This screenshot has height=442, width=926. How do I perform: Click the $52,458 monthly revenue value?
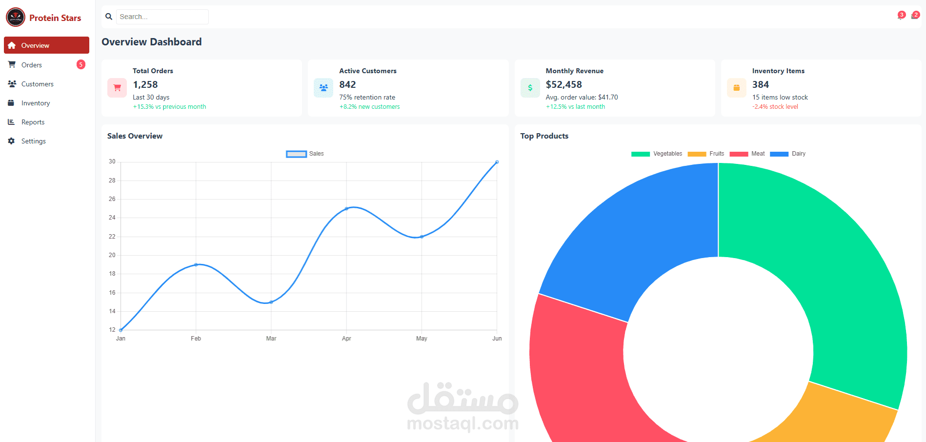564,84
